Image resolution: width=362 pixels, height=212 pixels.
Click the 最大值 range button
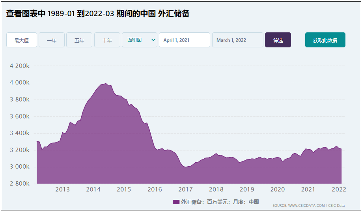click(21, 40)
